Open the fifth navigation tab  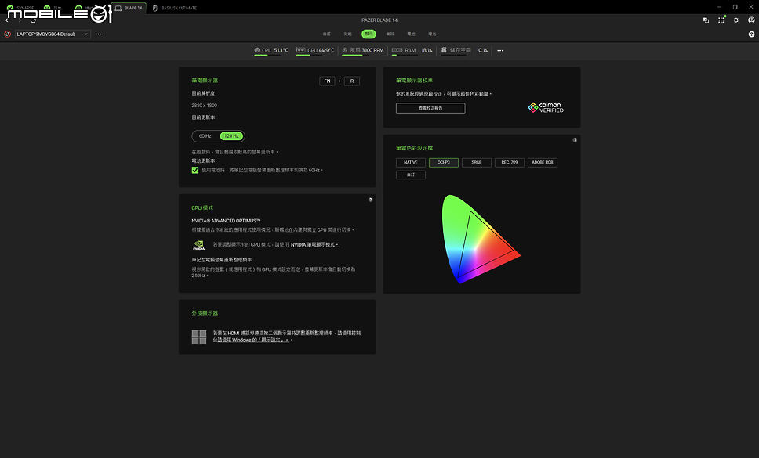(x=411, y=34)
